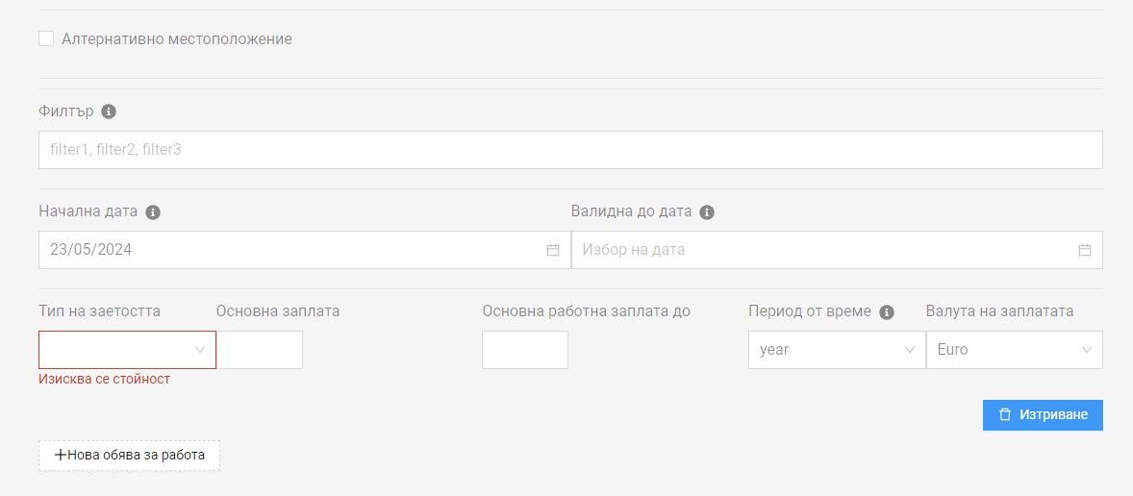The image size is (1133, 496).
Task: Click the Основна заплата input box
Action: 260,350
